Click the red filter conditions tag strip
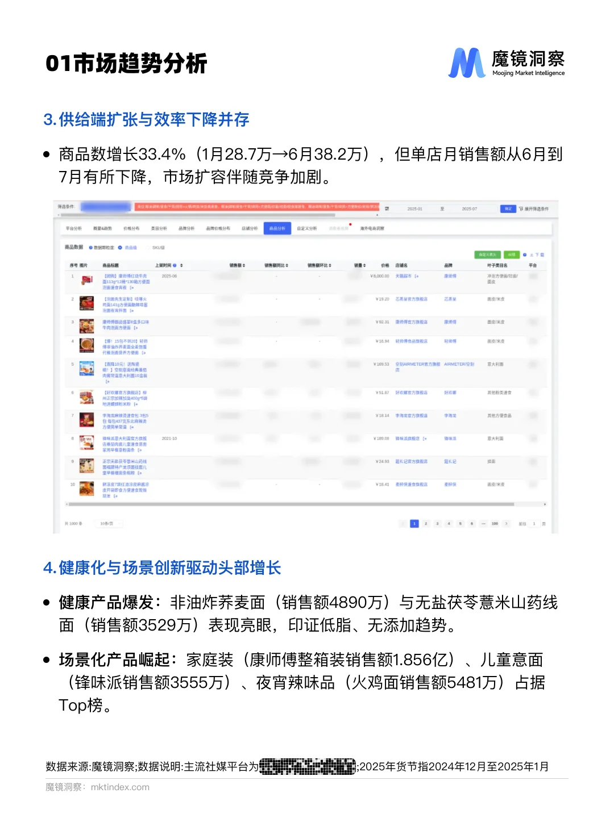The width and height of the screenshot is (614, 818). click(x=257, y=207)
